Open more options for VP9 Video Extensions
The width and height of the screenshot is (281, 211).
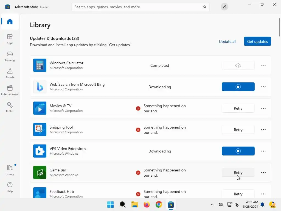coord(263,151)
